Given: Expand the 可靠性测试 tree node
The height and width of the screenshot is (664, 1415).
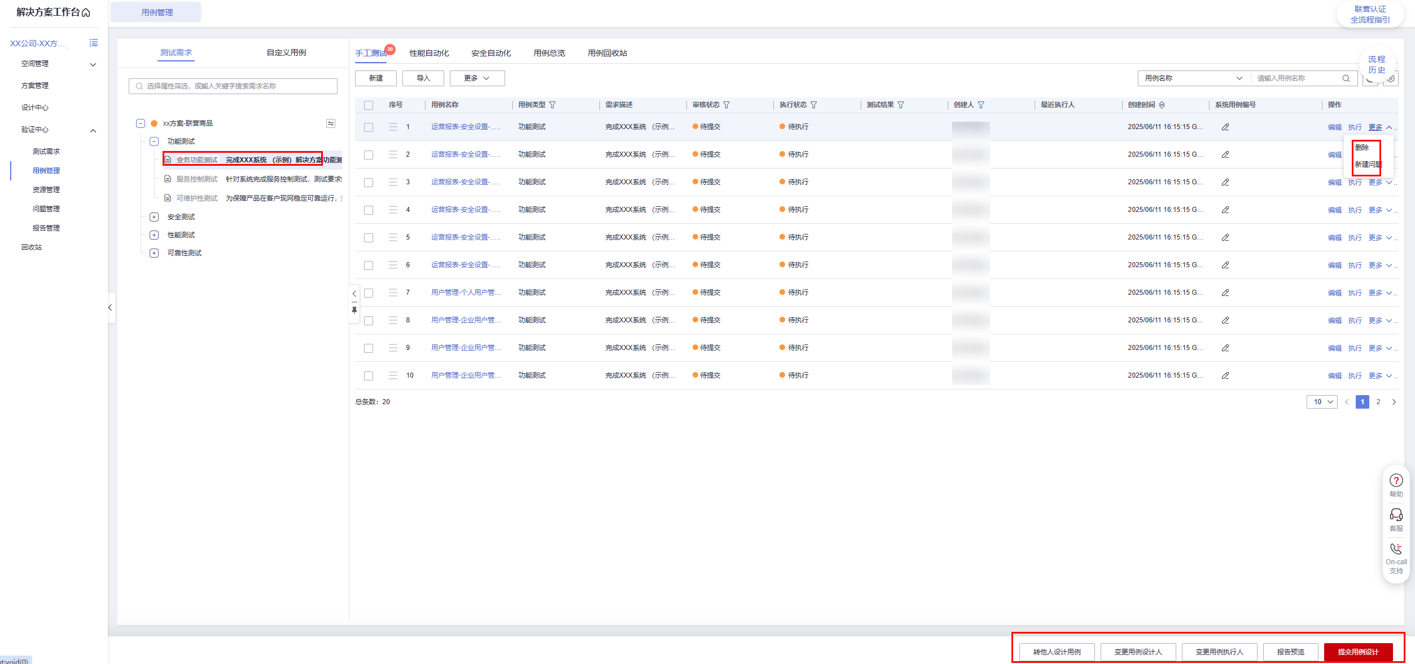Looking at the screenshot, I should [x=154, y=253].
